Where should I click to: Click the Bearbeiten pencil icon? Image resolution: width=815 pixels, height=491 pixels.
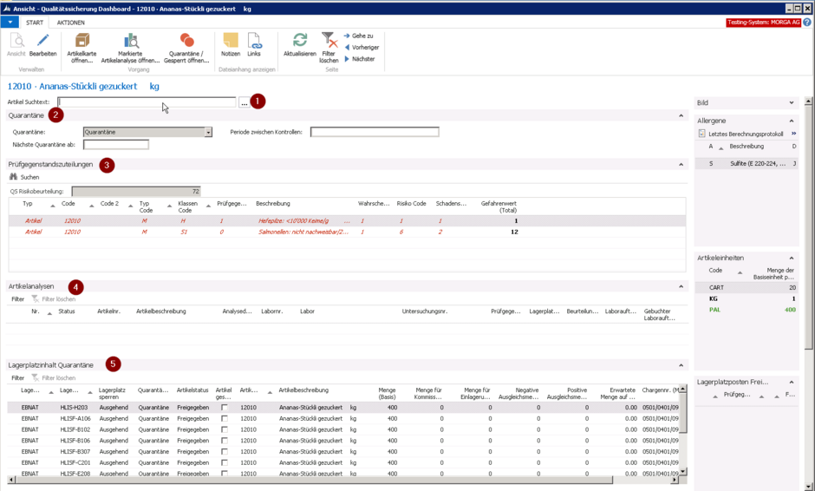[x=42, y=41]
